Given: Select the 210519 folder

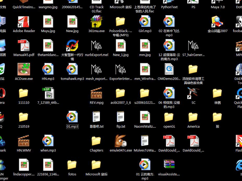Looking at the screenshot, I should coord(24,117).
